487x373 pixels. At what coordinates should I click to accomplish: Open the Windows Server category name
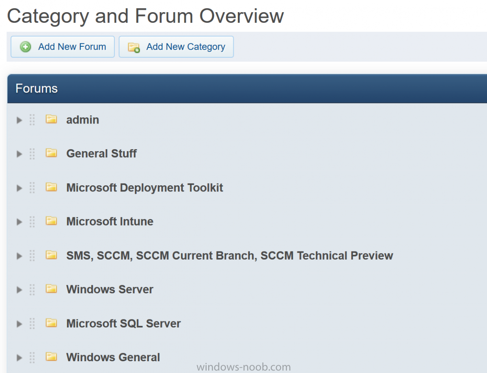click(110, 289)
